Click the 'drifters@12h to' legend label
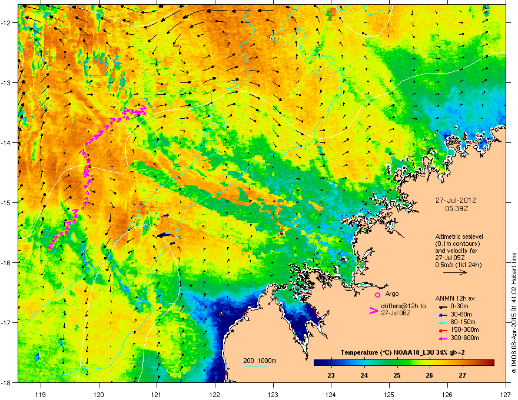The width and height of the screenshot is (518, 400). coord(403,306)
